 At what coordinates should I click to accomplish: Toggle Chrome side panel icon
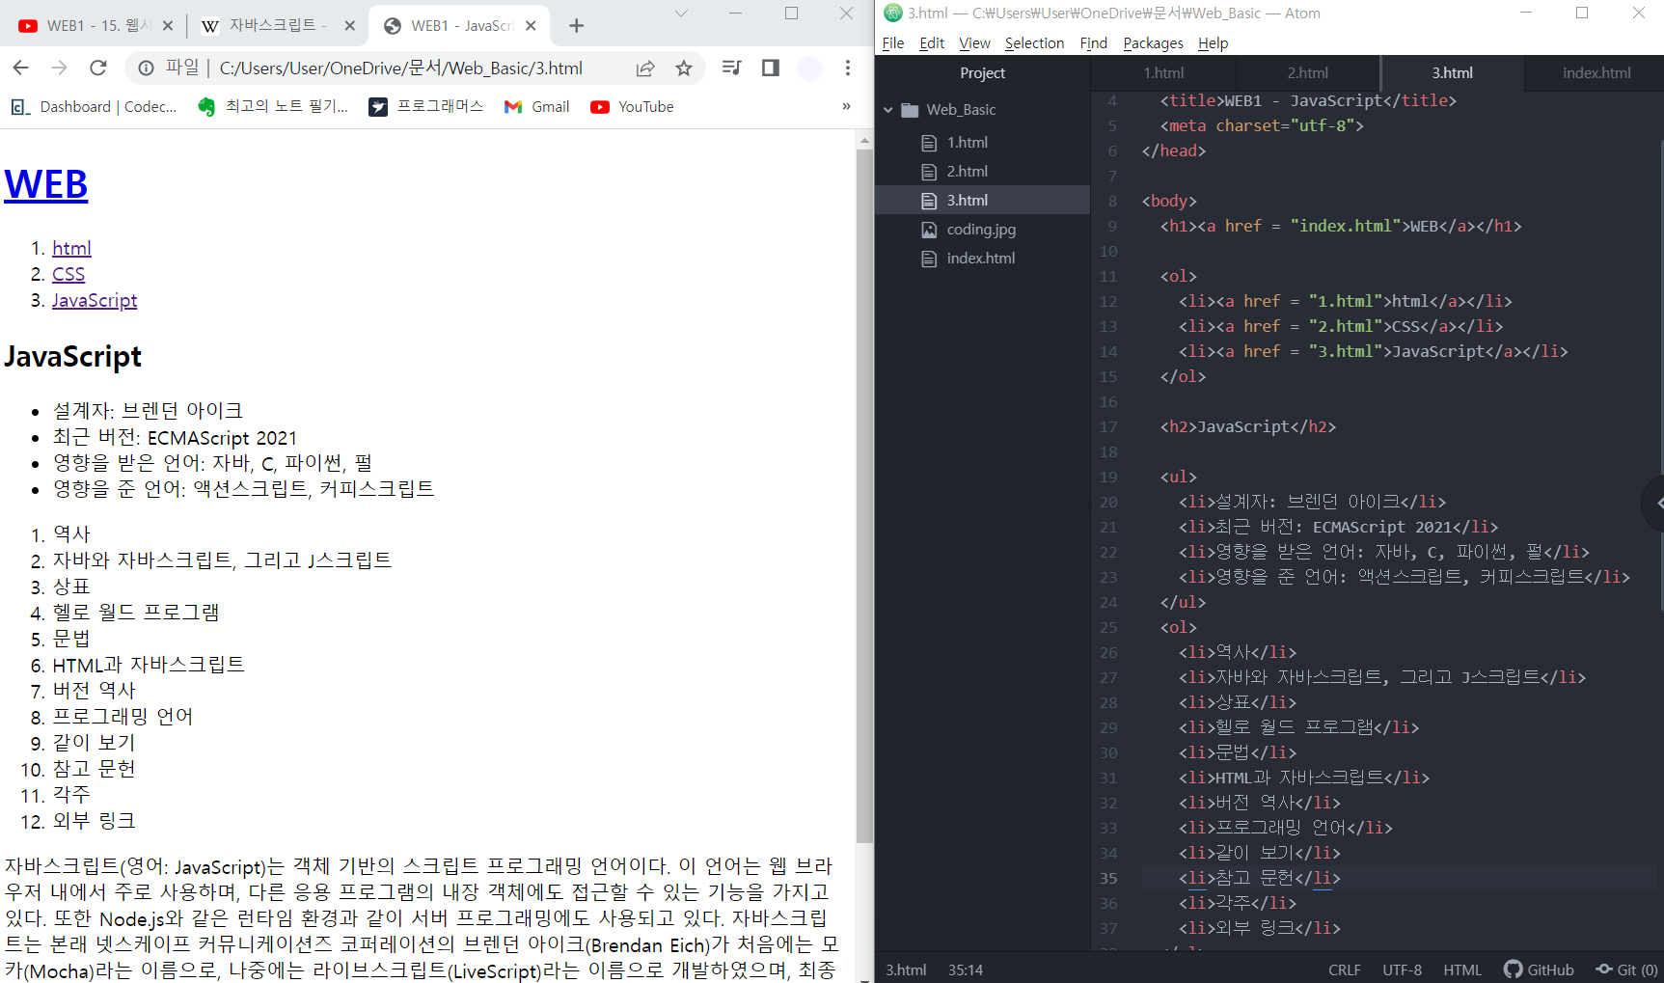[771, 68]
